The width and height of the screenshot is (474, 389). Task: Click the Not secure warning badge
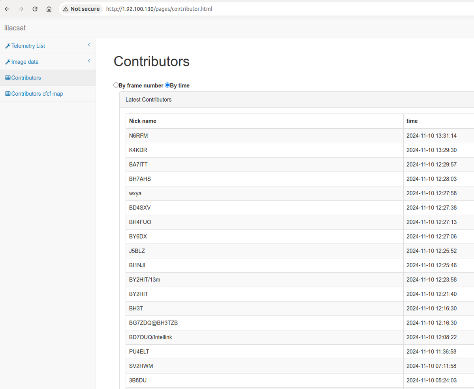pyautogui.click(x=81, y=9)
